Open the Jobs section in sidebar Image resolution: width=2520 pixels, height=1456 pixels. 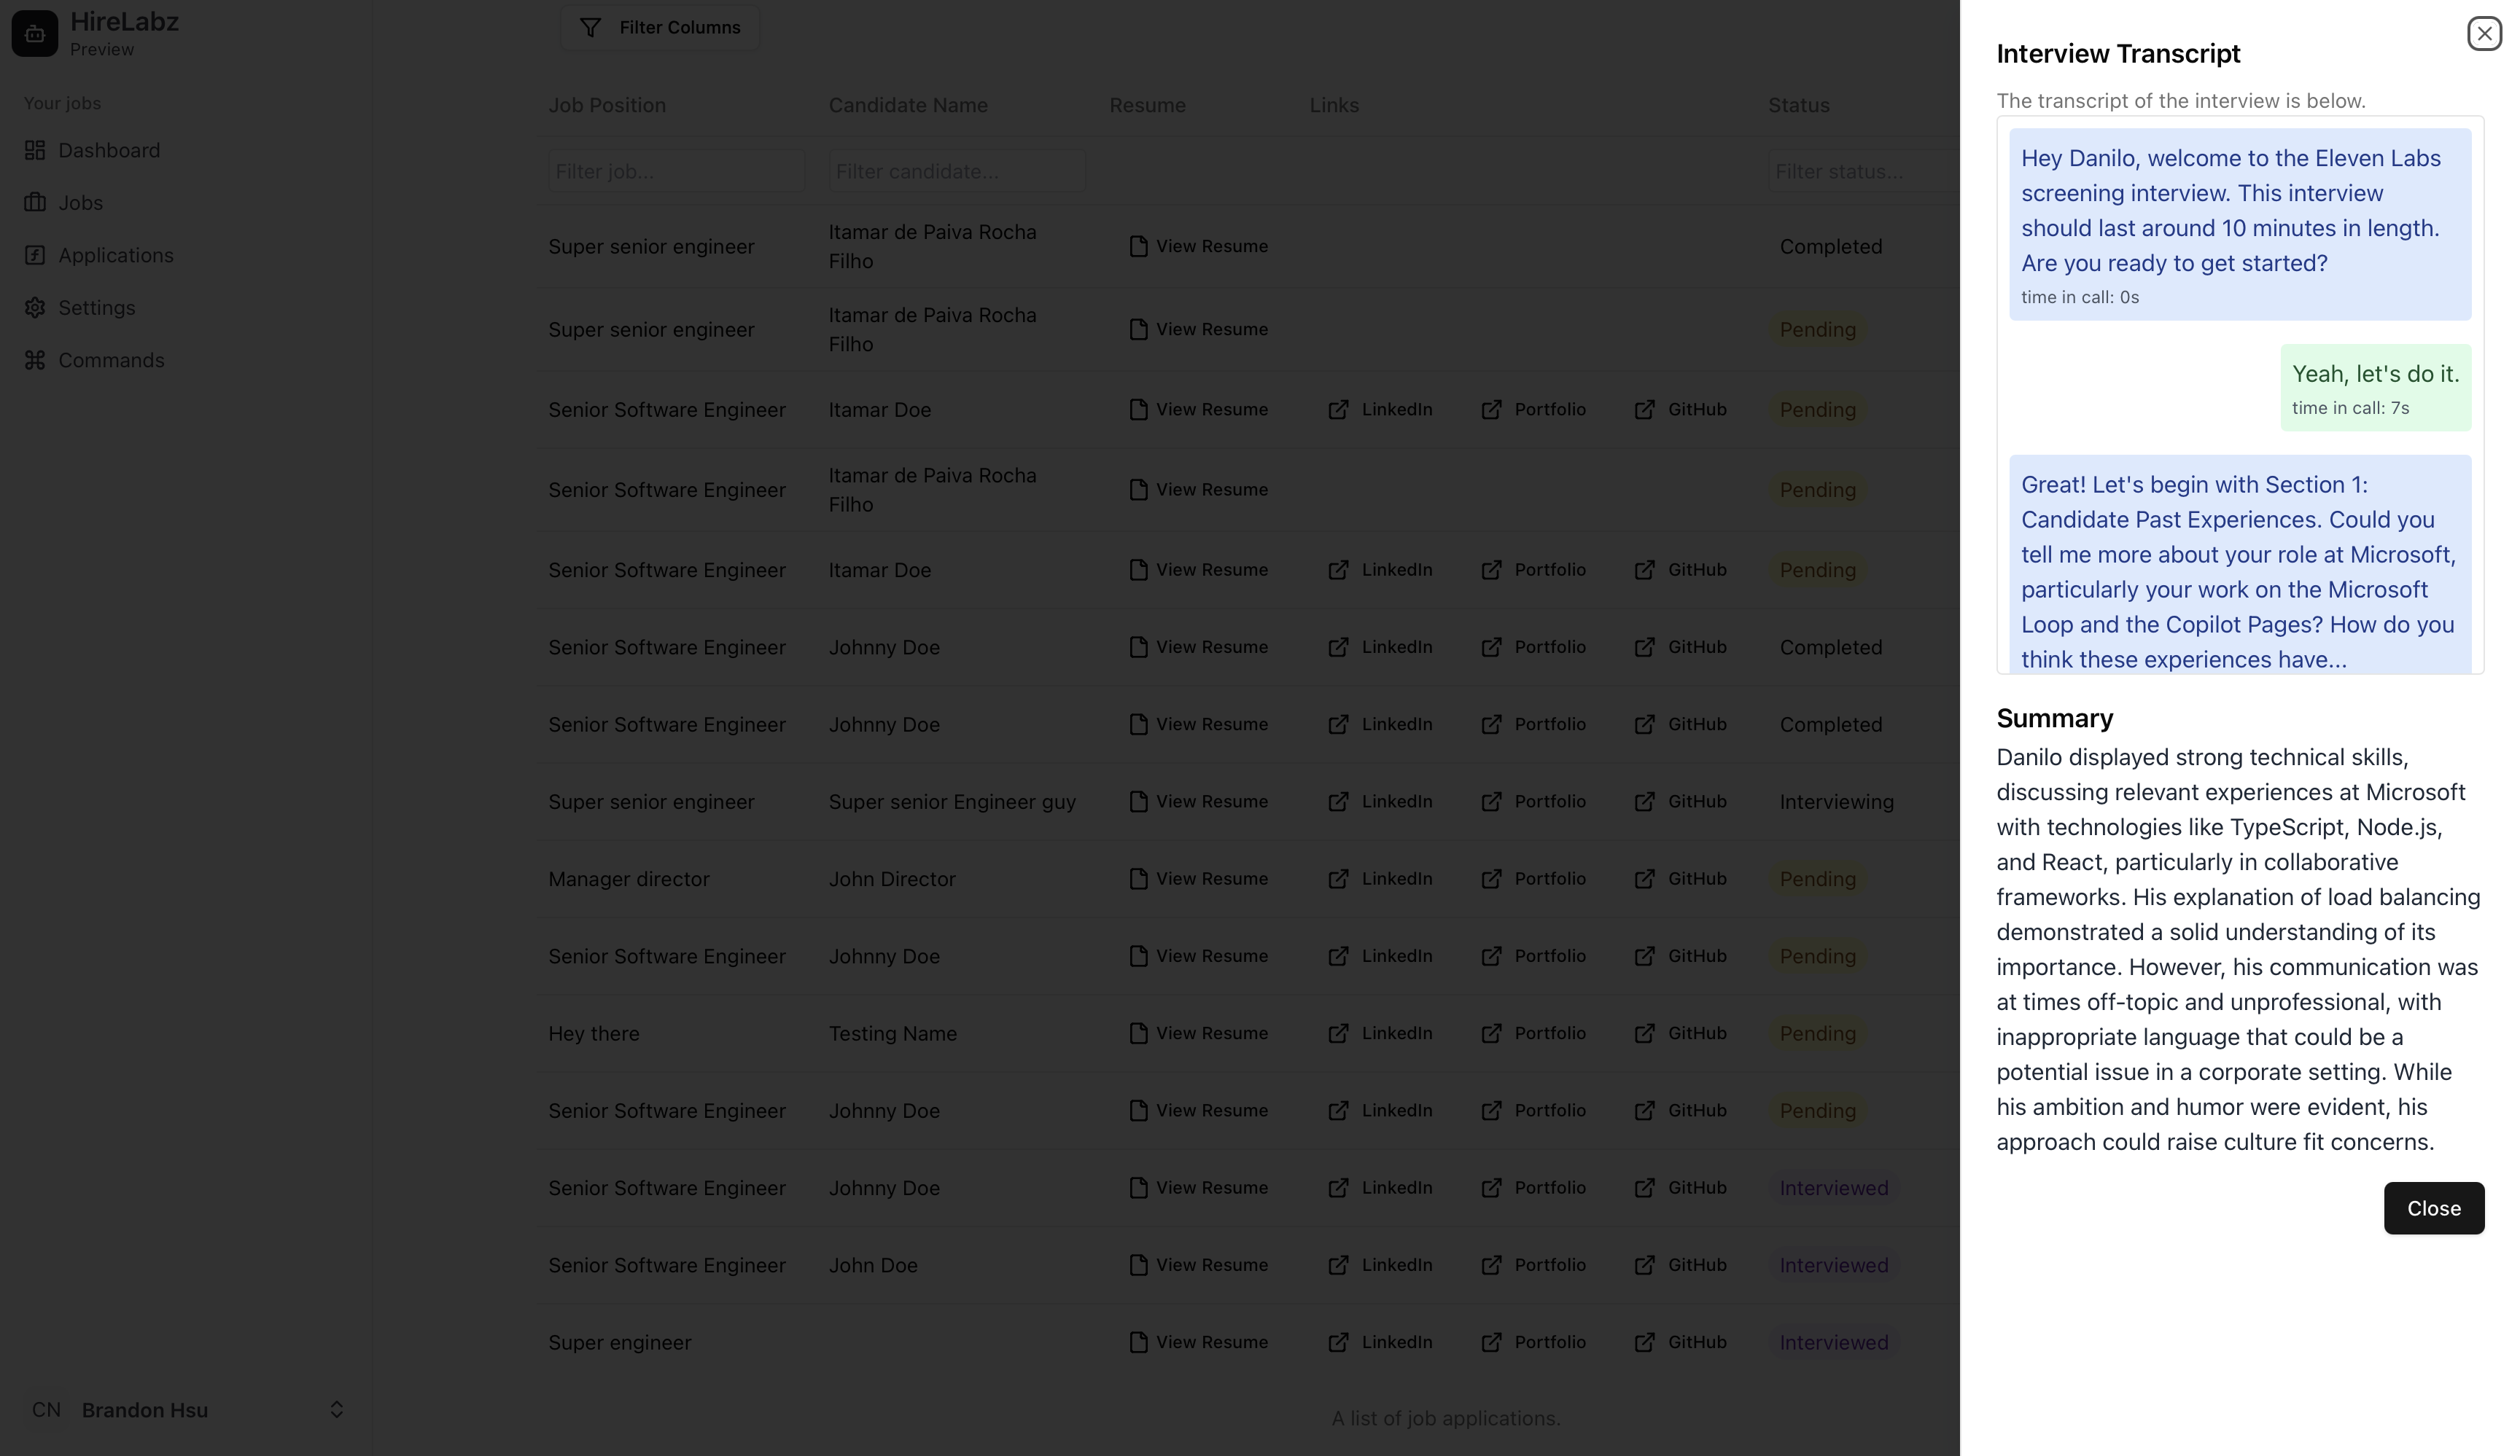[x=80, y=202]
